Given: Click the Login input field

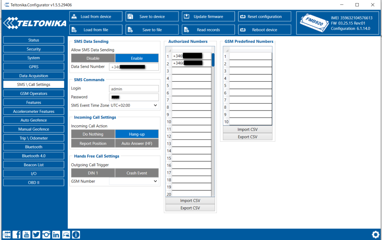Looking at the screenshot, I should coord(134,89).
